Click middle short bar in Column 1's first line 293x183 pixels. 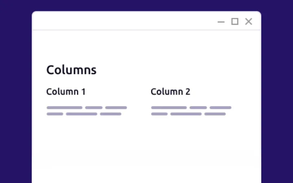94,108
